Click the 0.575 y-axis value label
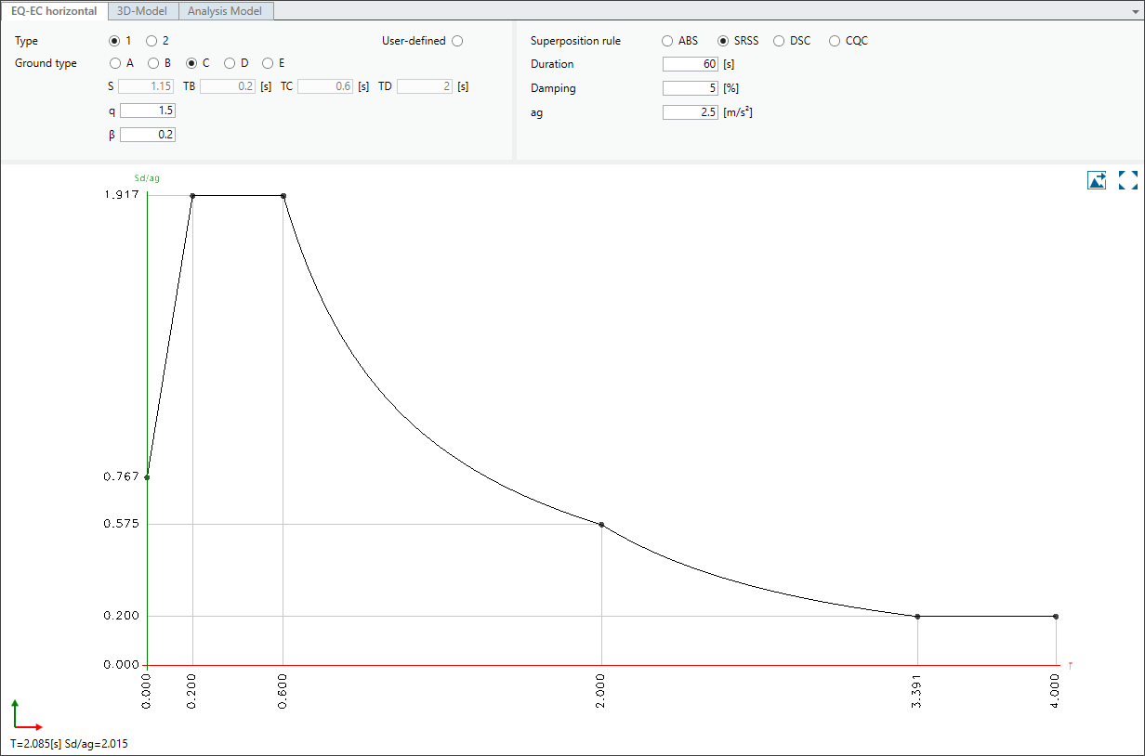 [x=122, y=524]
